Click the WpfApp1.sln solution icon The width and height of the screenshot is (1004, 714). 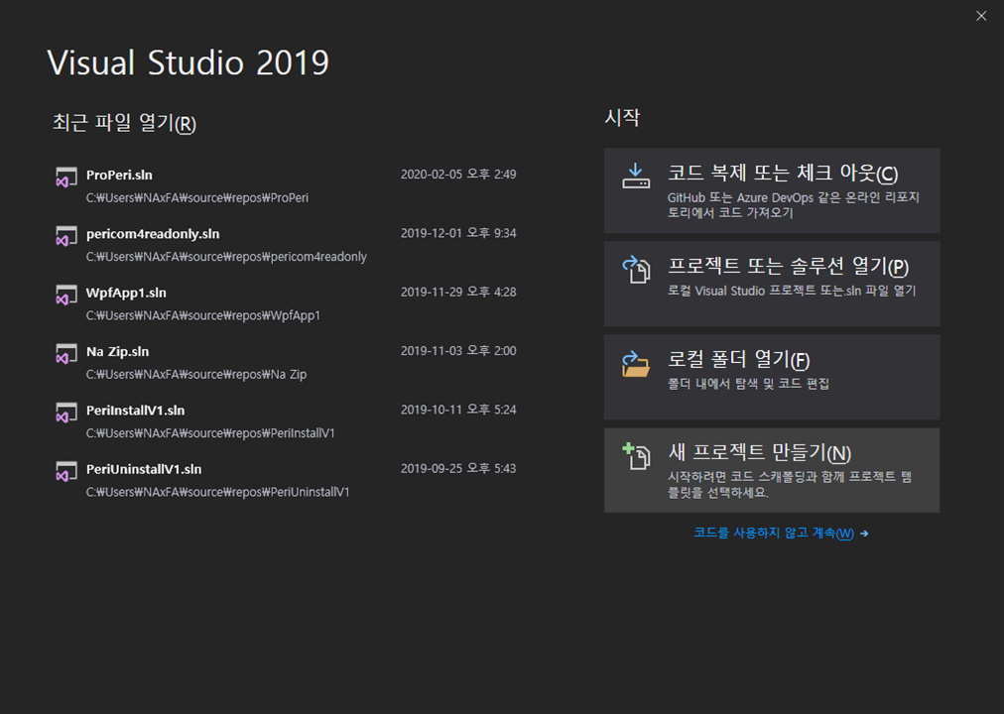click(x=65, y=295)
